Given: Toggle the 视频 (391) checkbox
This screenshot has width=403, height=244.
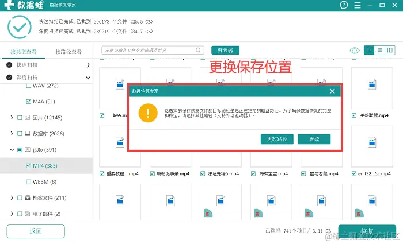Looking at the screenshot, I should (20, 150).
